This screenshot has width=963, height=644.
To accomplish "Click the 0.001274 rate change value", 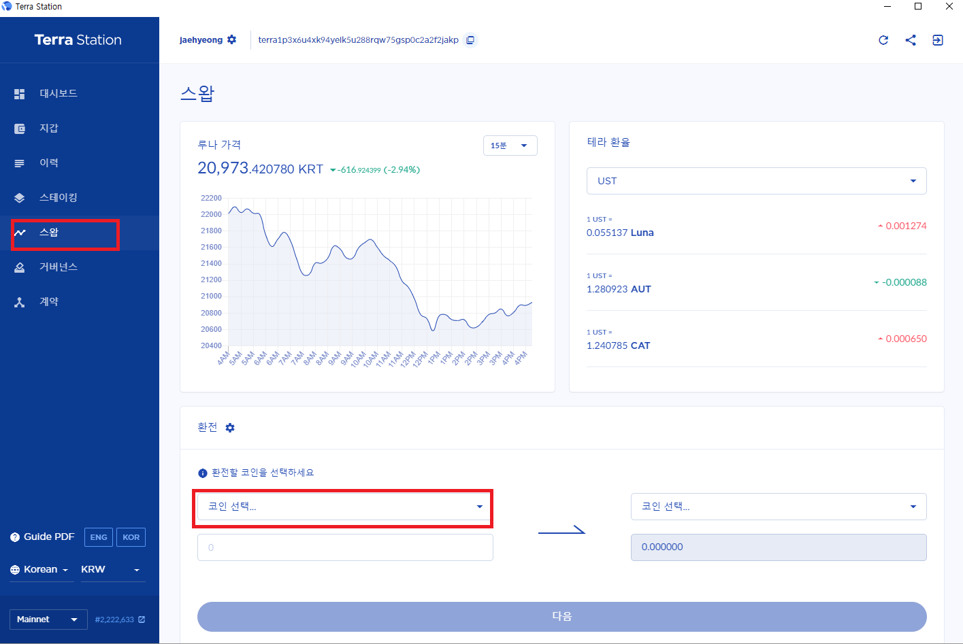I will [902, 226].
